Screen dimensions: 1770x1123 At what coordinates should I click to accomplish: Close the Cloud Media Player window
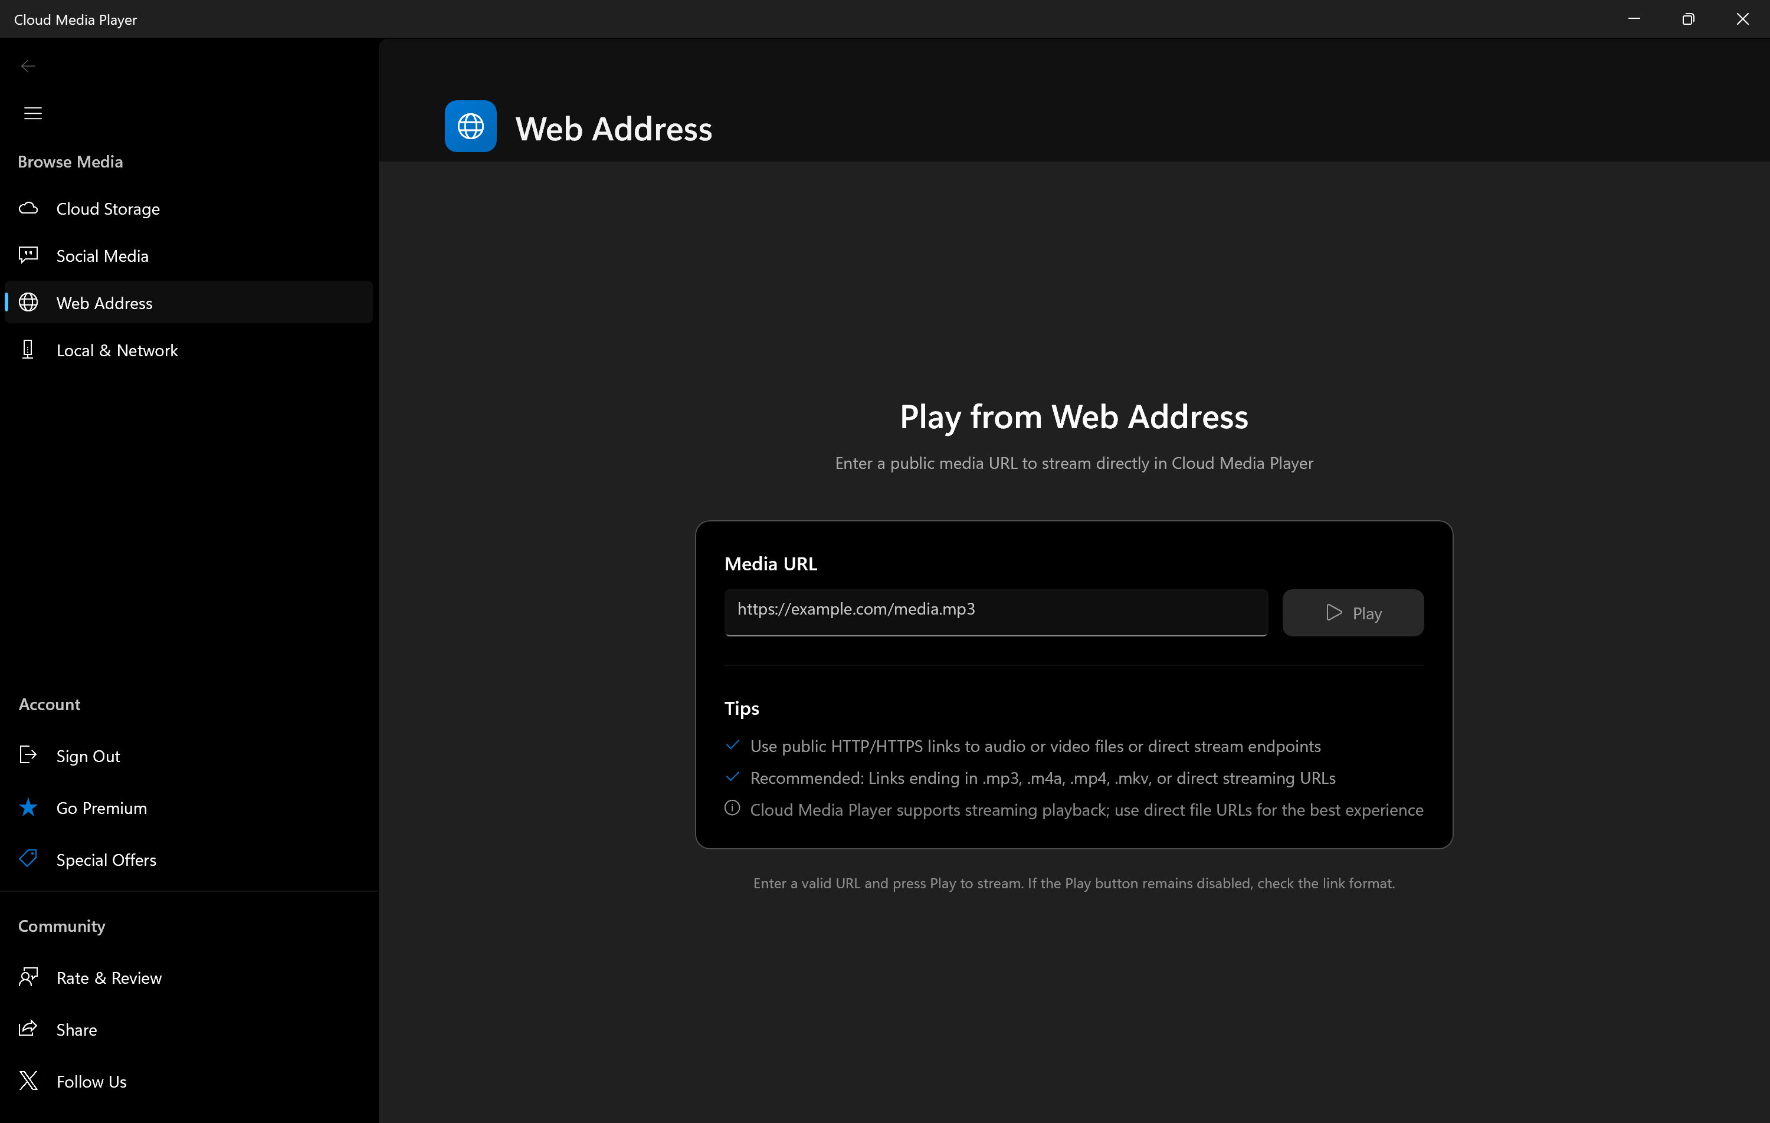click(x=1743, y=19)
